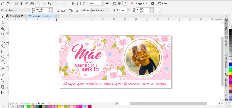
Task: Click the treat-as-filled frame icon
Action: tap(158, 10)
